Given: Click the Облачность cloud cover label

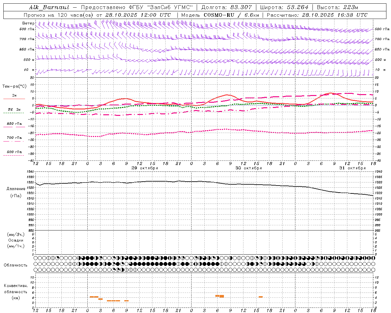Looking at the screenshot, I should pyautogui.click(x=16, y=265).
